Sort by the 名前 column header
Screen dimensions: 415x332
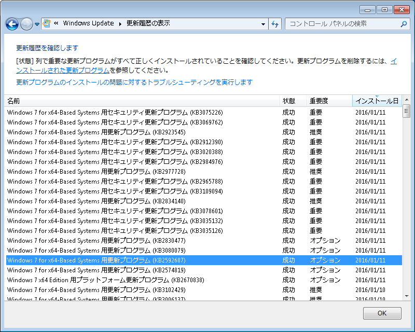click(142, 101)
